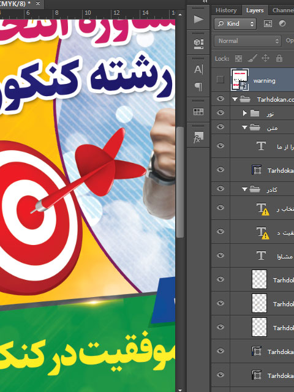Click folder icon of Tarhdokan.co group
The image size is (294, 392).
click(x=245, y=99)
